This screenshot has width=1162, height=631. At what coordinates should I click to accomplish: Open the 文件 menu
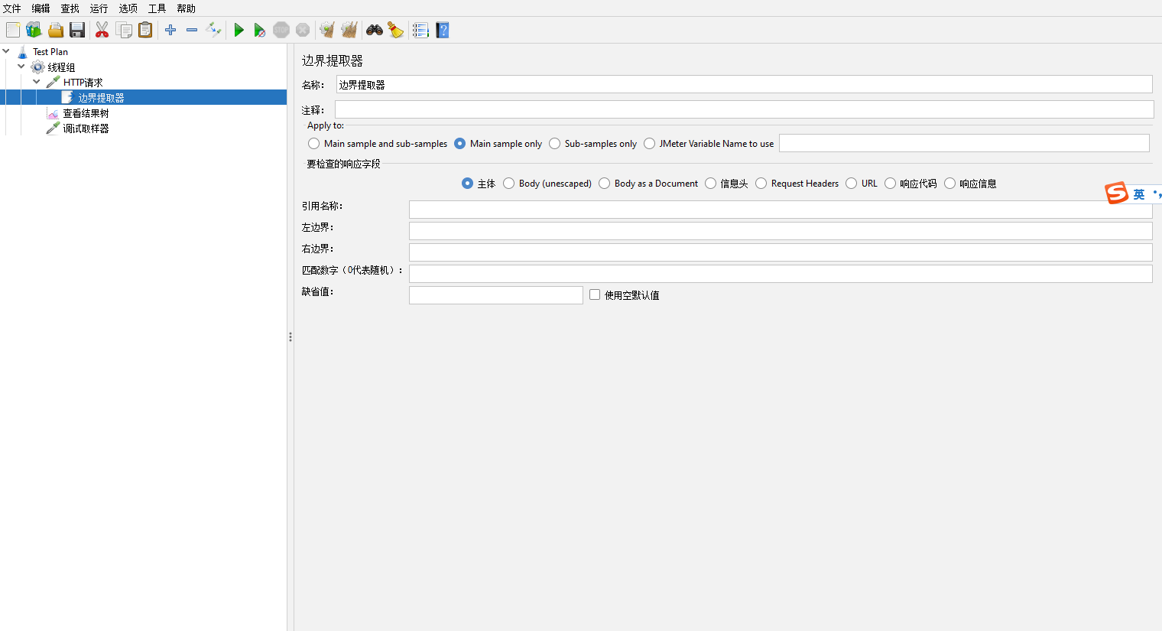click(x=12, y=8)
